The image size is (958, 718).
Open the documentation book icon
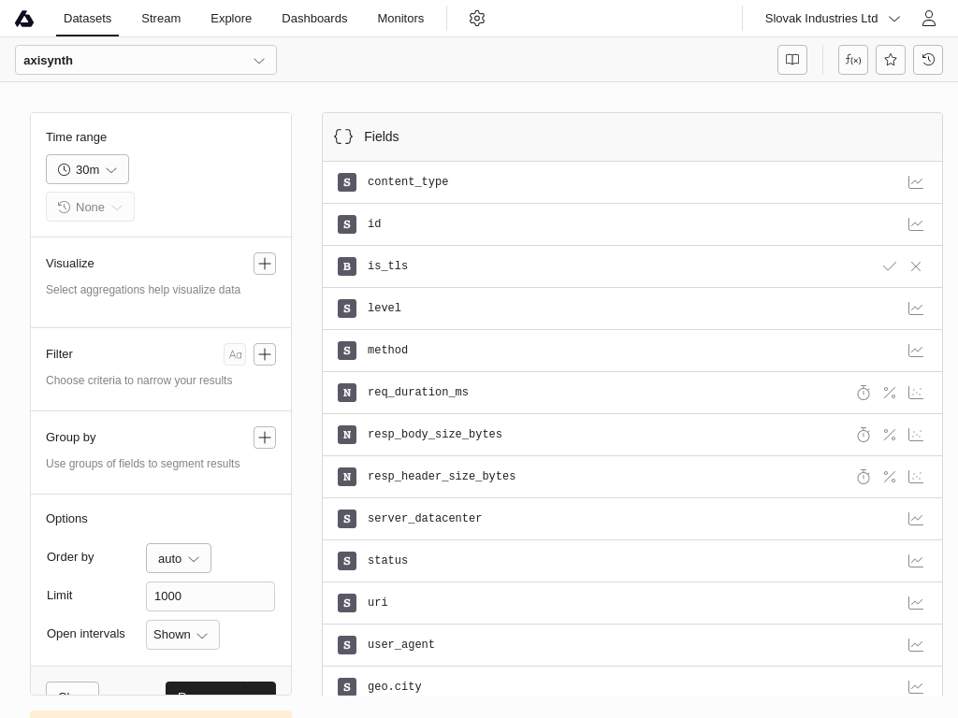(792, 60)
